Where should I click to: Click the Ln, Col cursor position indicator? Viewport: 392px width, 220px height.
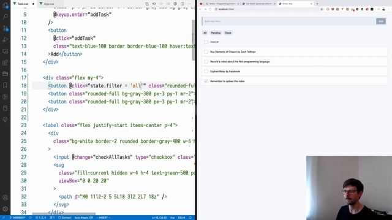(159, 218)
